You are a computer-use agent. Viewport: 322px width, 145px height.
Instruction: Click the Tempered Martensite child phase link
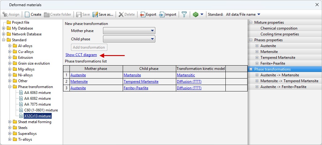click(141, 82)
